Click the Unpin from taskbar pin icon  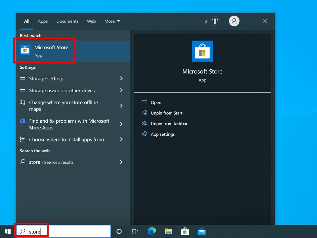click(144, 123)
